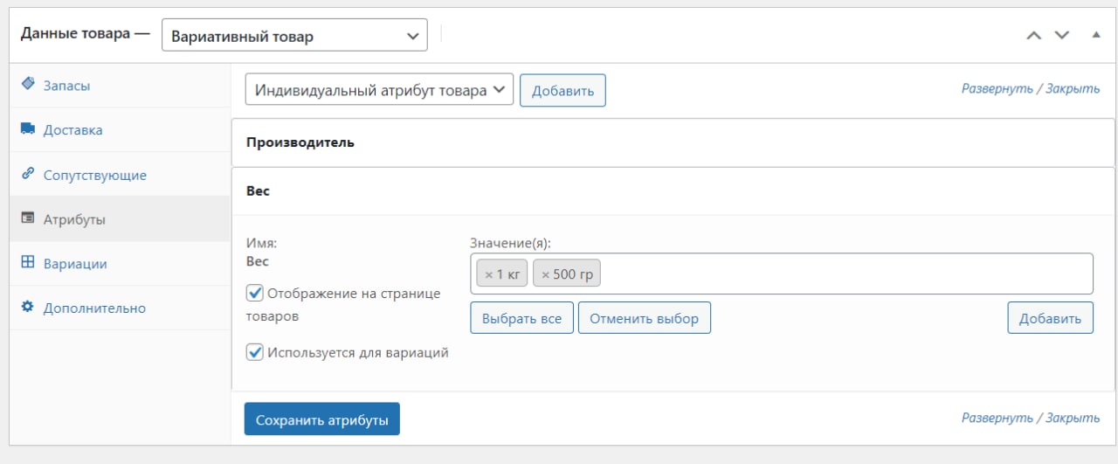Click Добавить button beside the values field
1118x464 pixels.
[1050, 318]
